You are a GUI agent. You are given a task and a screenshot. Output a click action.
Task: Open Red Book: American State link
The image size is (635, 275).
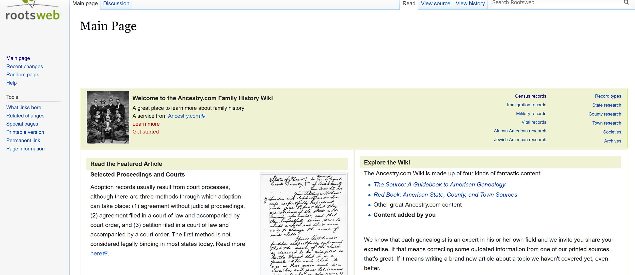[x=445, y=195]
